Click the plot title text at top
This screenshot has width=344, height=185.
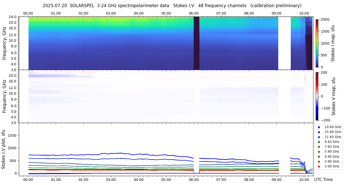tap(172, 6)
